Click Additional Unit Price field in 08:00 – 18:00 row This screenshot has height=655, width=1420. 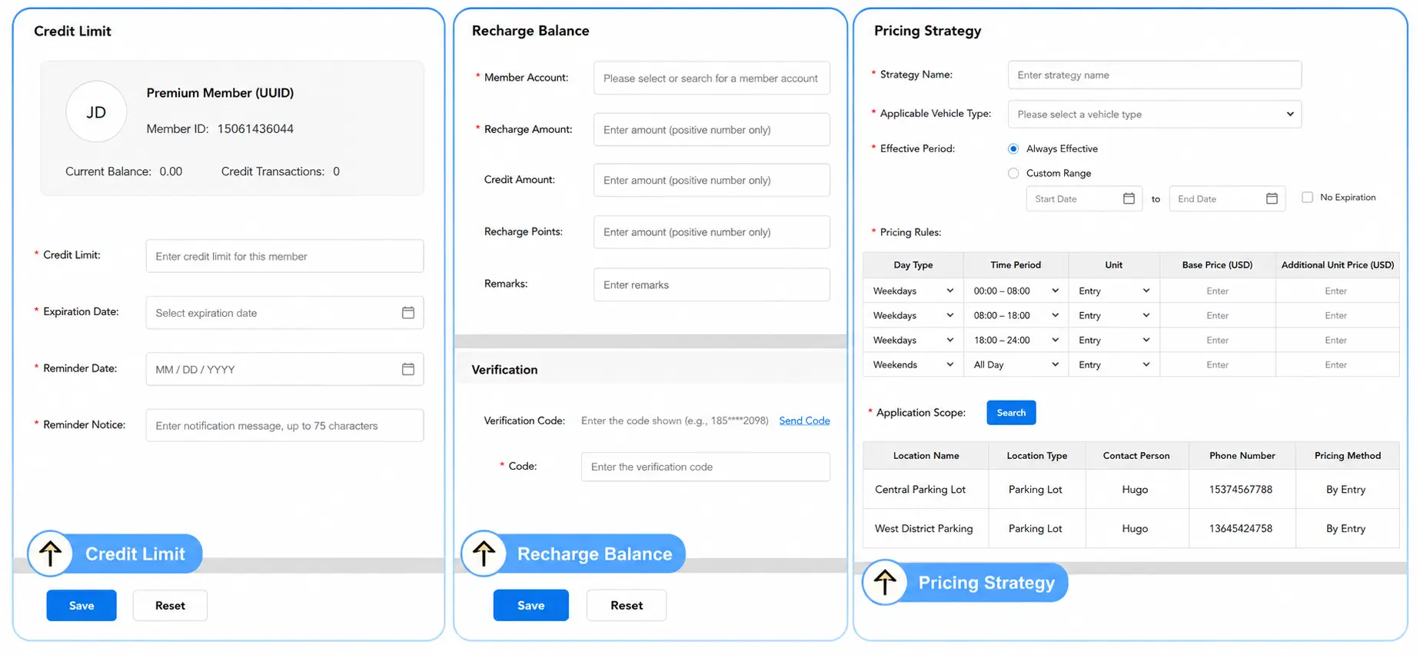[1336, 315]
